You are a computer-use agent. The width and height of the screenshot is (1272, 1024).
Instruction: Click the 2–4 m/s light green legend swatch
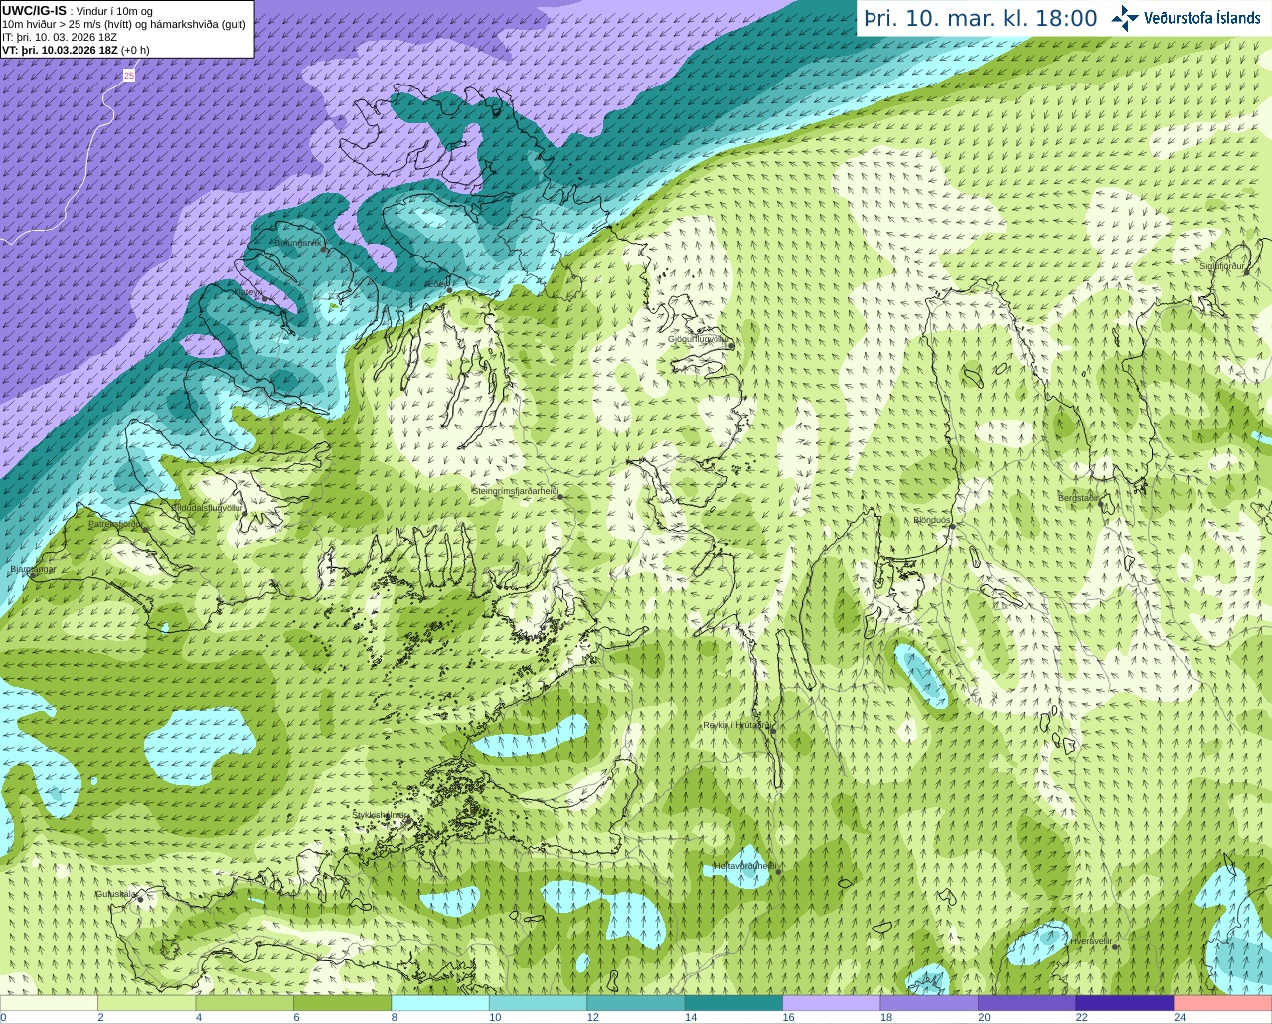147,1003
